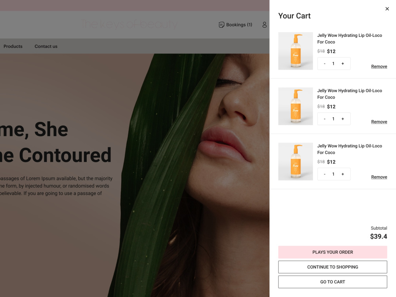
Task: Click the second Jelly Wow Hydrating Lip Oil title
Action: 350,94
